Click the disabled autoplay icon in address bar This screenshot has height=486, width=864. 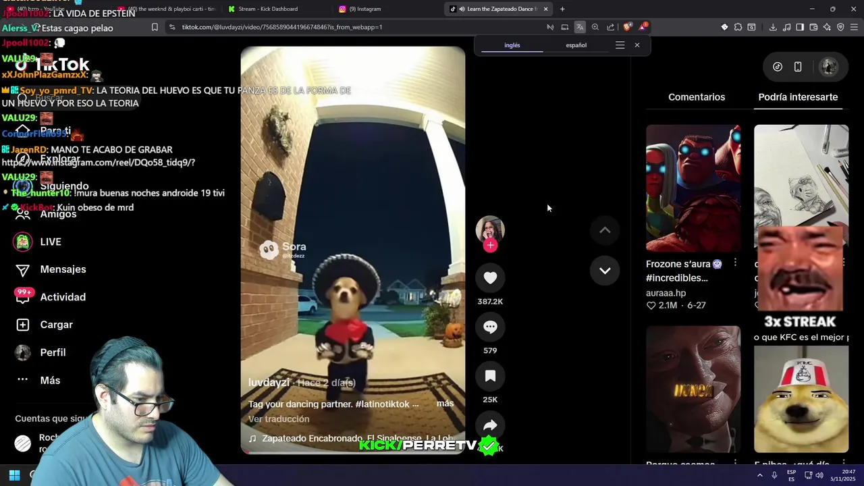click(550, 27)
